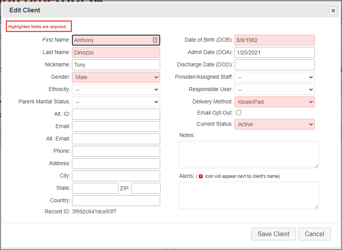Click the State input field

coord(95,188)
